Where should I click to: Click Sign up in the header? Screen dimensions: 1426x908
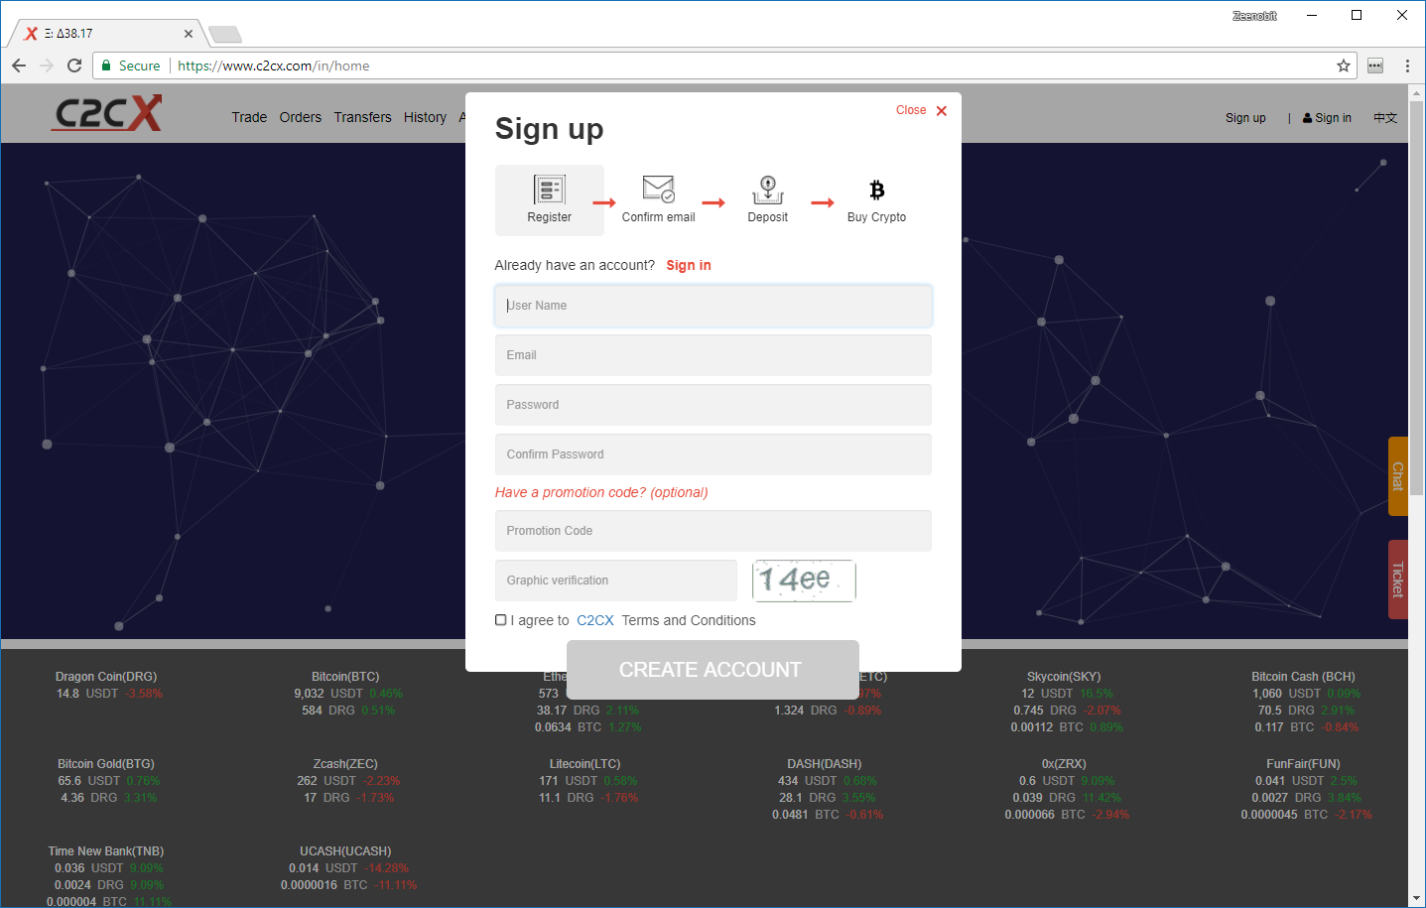coord(1245,118)
